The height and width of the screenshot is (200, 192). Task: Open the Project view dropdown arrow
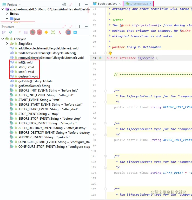click(20, 5)
